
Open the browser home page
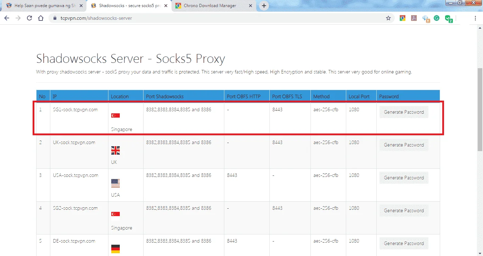pos(41,18)
